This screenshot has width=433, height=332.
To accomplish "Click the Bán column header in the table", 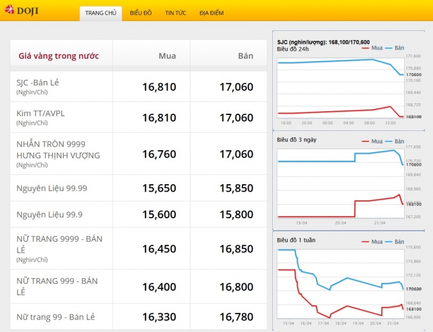I will (x=246, y=56).
